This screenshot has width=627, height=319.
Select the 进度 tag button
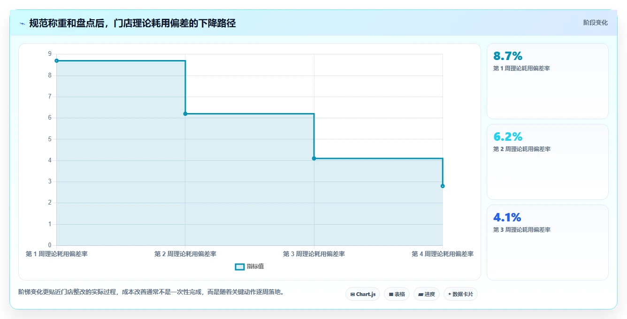426,294
